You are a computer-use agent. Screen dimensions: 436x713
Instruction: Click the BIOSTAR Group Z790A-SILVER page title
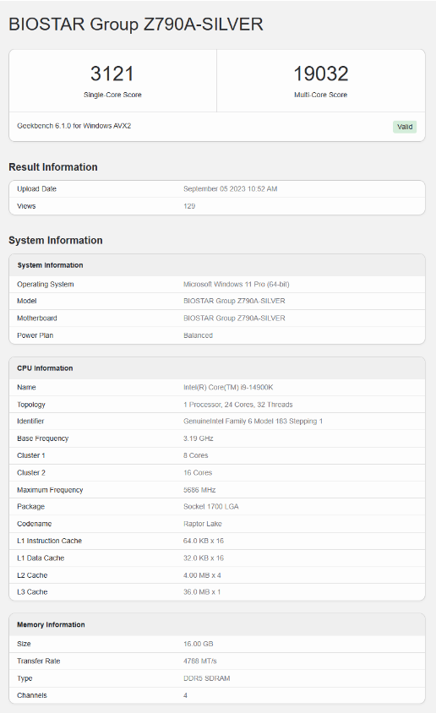pyautogui.click(x=136, y=24)
